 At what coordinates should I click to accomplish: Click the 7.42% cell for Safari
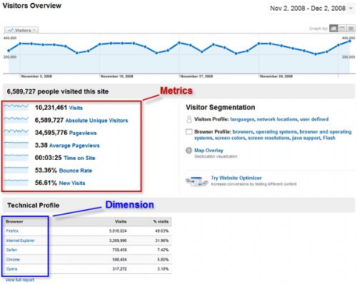(163, 250)
